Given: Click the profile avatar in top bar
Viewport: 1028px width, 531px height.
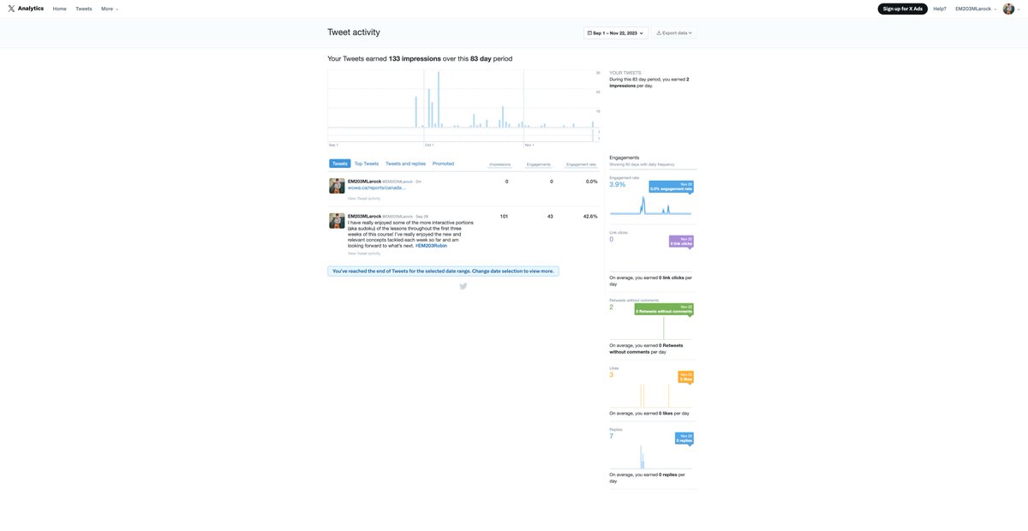Looking at the screenshot, I should [1008, 9].
